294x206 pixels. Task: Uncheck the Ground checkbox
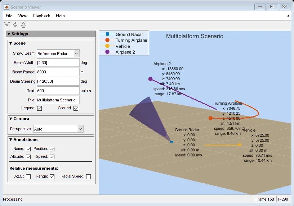click(76, 108)
